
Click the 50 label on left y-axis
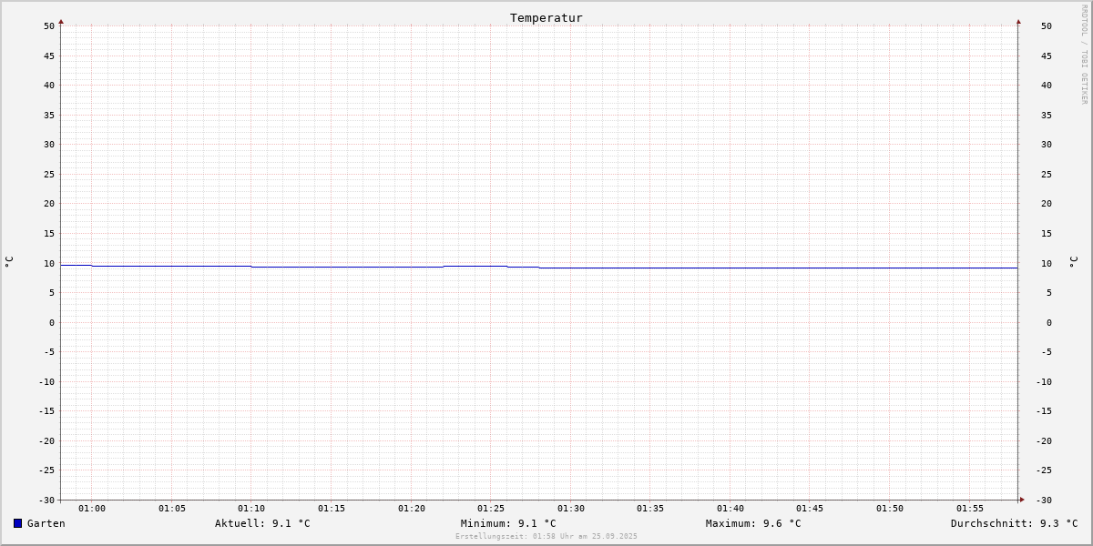coord(49,26)
